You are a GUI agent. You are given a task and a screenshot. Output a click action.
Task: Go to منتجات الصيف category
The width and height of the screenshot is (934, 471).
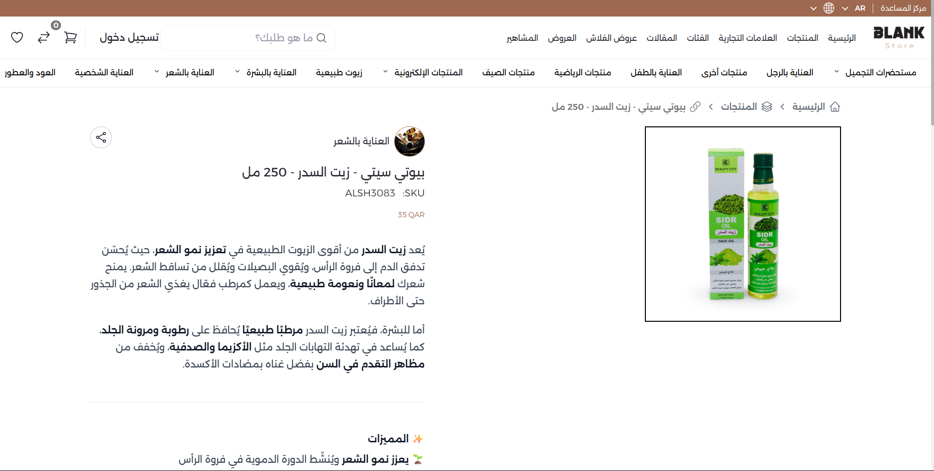point(509,72)
